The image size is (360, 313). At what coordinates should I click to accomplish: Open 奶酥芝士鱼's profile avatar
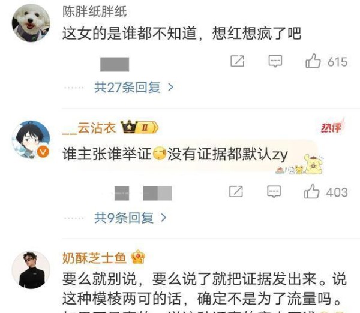click(31, 270)
